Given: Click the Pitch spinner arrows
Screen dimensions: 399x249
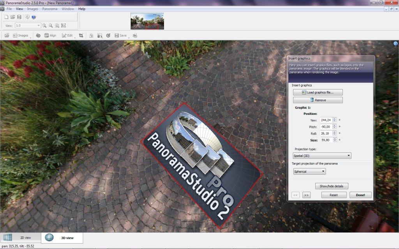Looking at the screenshot, I should click(x=334, y=126).
